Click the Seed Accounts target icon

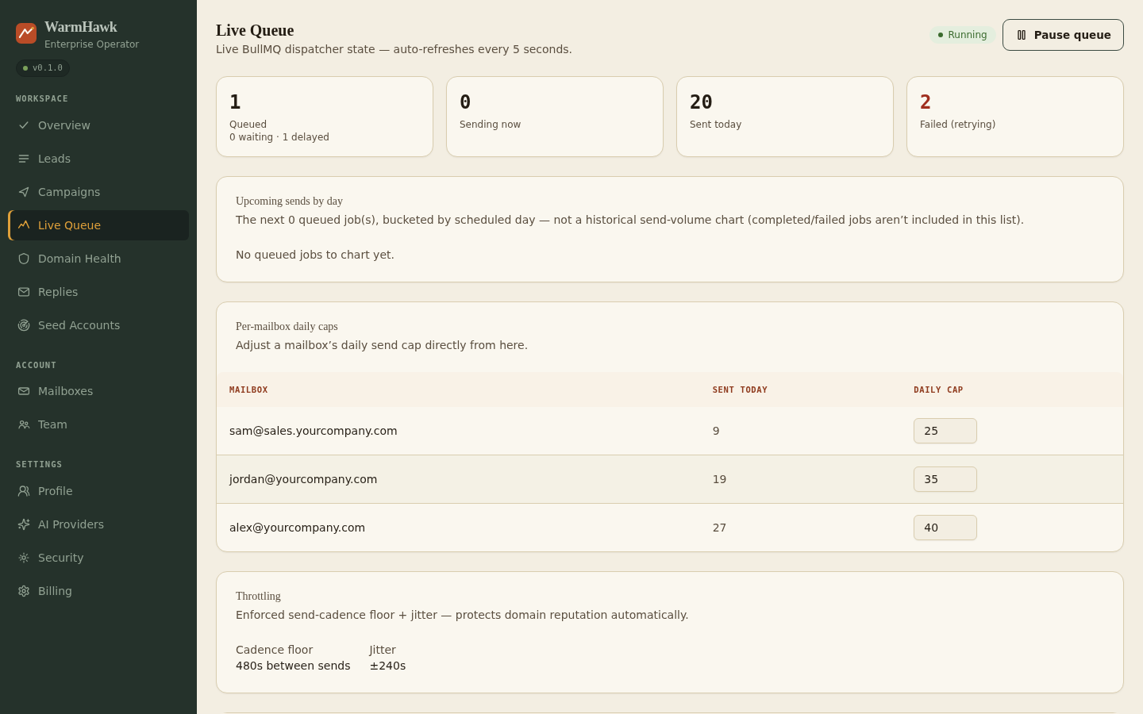(x=24, y=325)
